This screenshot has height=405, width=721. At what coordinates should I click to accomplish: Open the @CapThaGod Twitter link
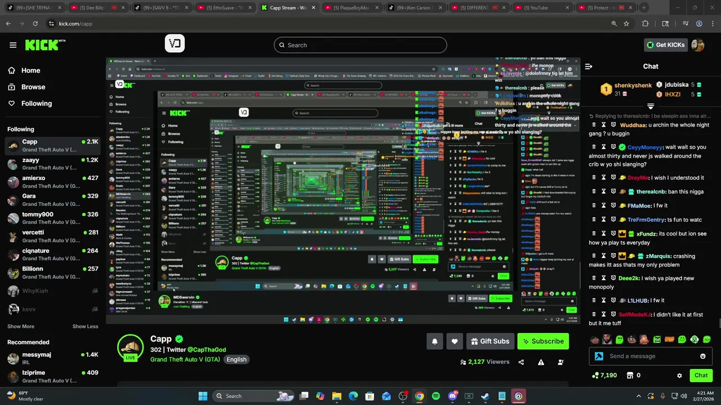[206, 350]
